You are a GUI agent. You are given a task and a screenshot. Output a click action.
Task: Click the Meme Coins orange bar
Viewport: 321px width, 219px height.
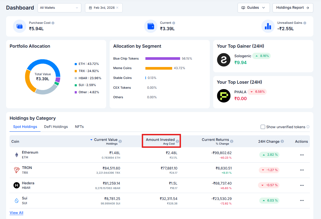159,68
